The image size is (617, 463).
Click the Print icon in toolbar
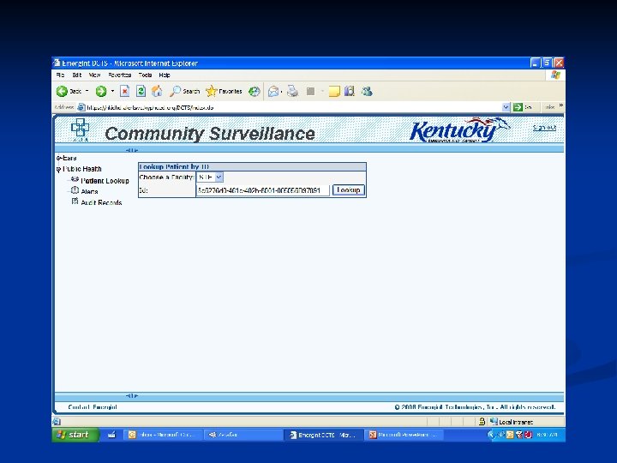tap(292, 92)
